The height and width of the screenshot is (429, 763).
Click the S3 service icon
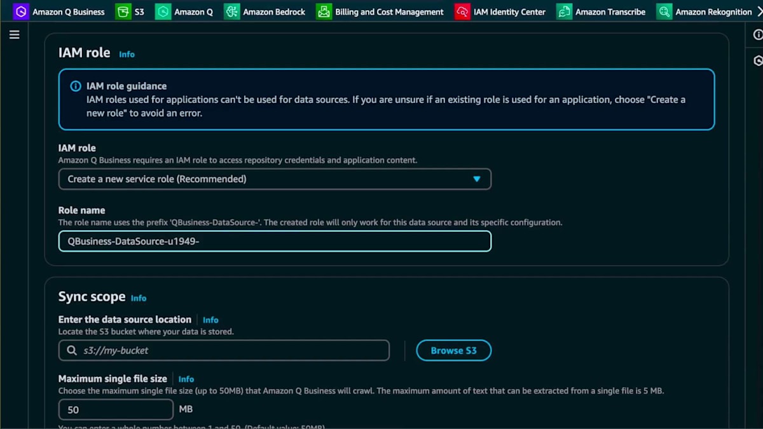(123, 11)
